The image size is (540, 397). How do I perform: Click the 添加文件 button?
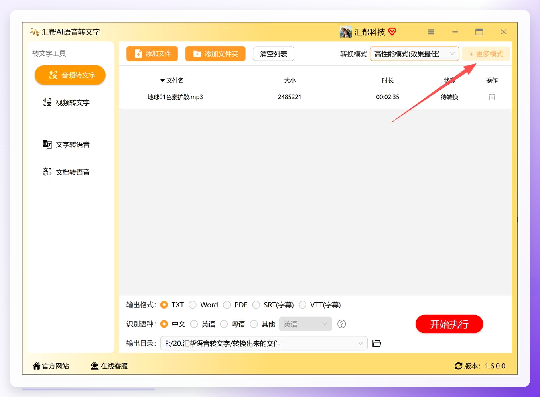(152, 54)
